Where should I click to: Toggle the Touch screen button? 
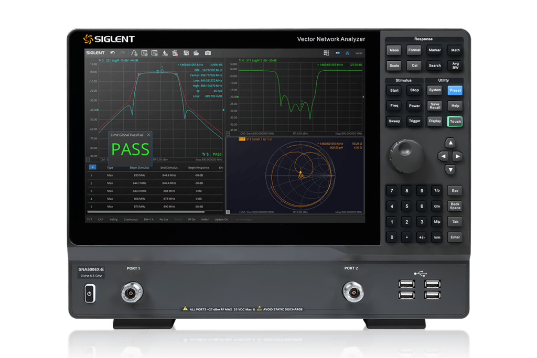click(x=455, y=121)
